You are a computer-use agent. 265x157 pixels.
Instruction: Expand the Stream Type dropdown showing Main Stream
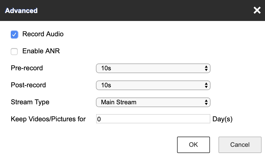(153, 102)
